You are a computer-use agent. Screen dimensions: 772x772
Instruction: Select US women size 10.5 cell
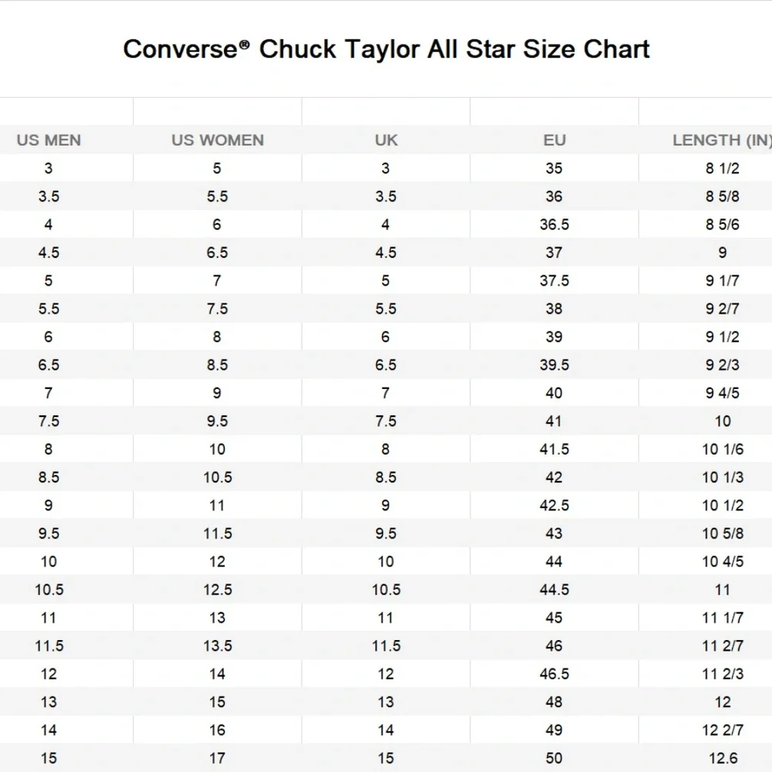click(217, 477)
